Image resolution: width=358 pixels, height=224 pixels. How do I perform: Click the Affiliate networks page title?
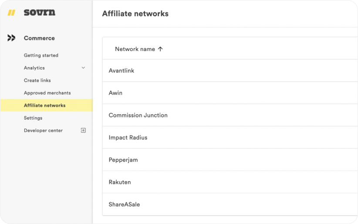[135, 14]
